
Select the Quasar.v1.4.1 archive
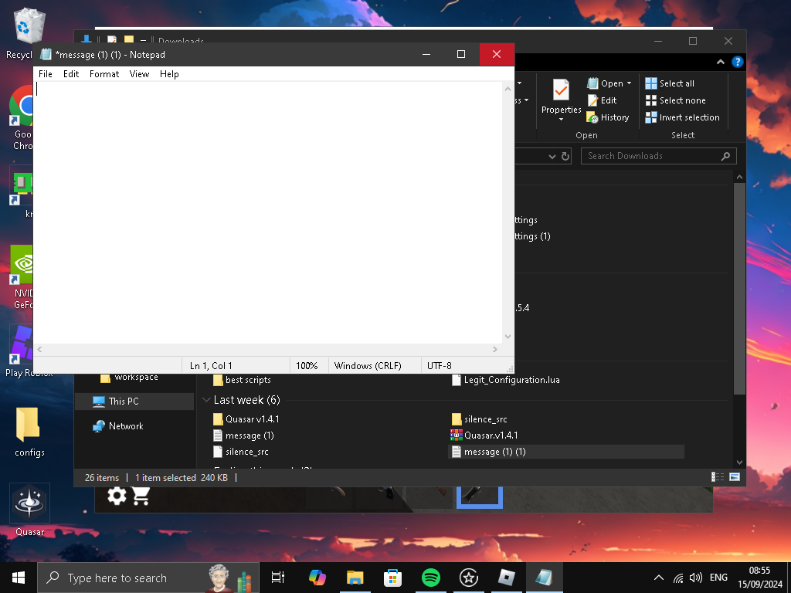(484, 435)
